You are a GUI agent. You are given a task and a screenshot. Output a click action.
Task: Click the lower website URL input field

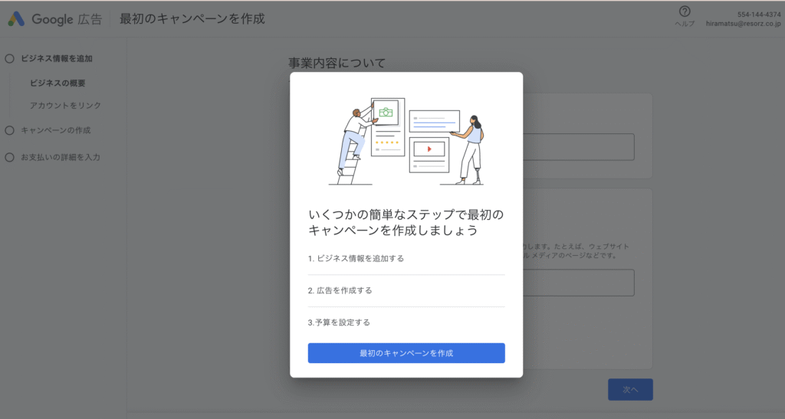578,282
